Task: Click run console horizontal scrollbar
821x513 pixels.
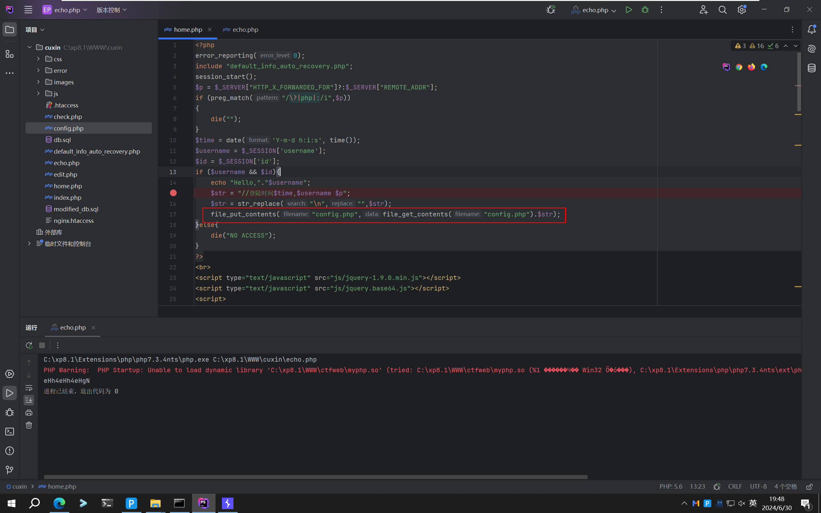Action: [x=316, y=477]
